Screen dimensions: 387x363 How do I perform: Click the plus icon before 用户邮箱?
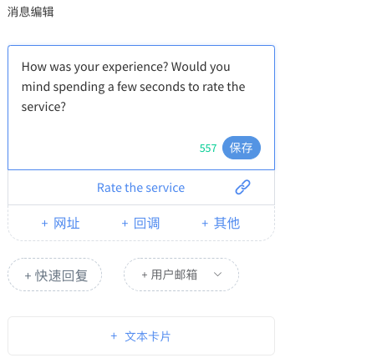point(145,275)
